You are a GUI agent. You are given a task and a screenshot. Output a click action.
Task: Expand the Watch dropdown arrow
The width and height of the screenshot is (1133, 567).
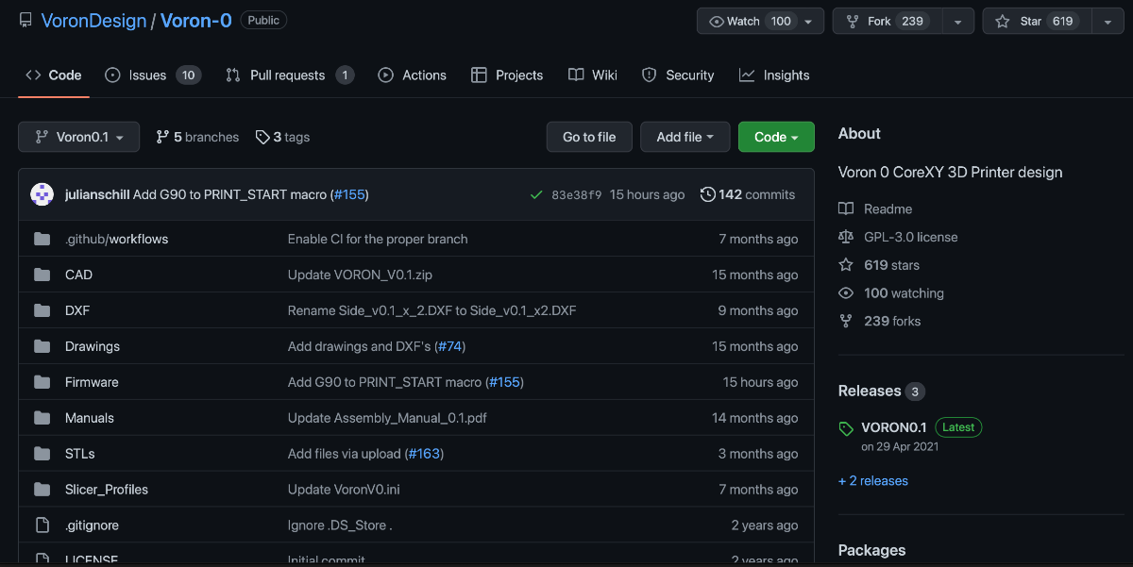coord(809,21)
